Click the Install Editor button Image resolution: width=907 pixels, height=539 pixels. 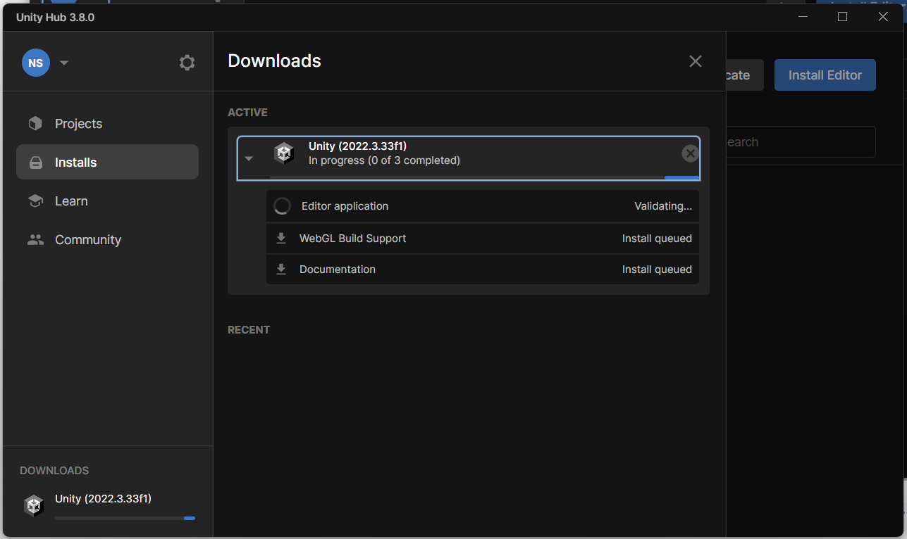(x=825, y=75)
